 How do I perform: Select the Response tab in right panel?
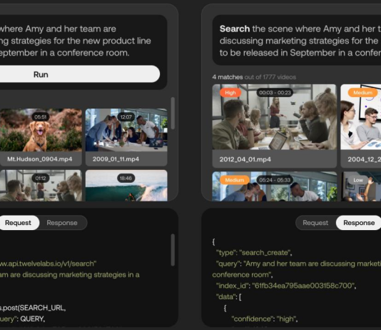(359, 223)
